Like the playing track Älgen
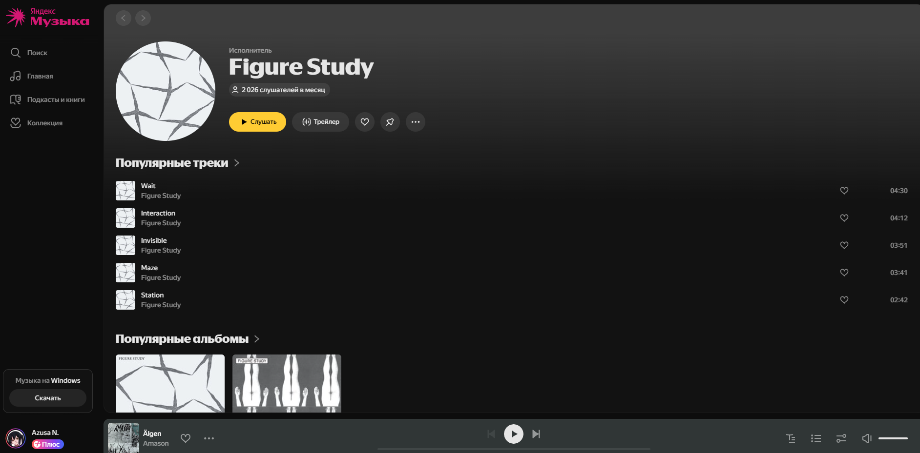920x453 pixels. point(186,438)
